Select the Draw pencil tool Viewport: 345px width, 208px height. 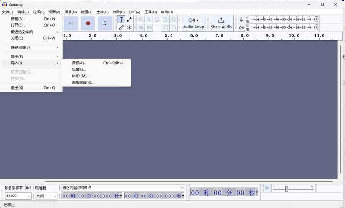(121, 27)
